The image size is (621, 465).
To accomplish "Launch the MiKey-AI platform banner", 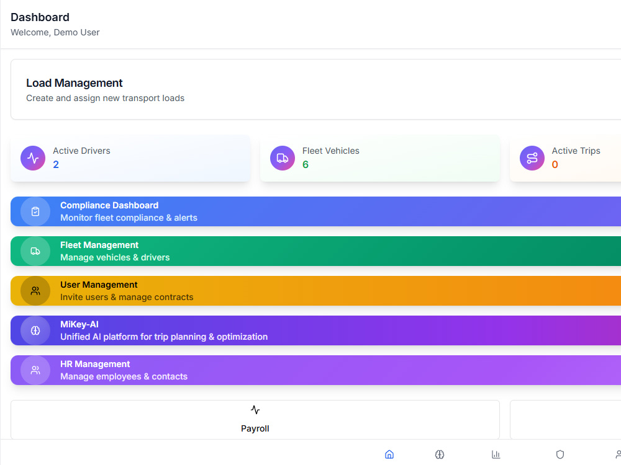I will [x=315, y=330].
